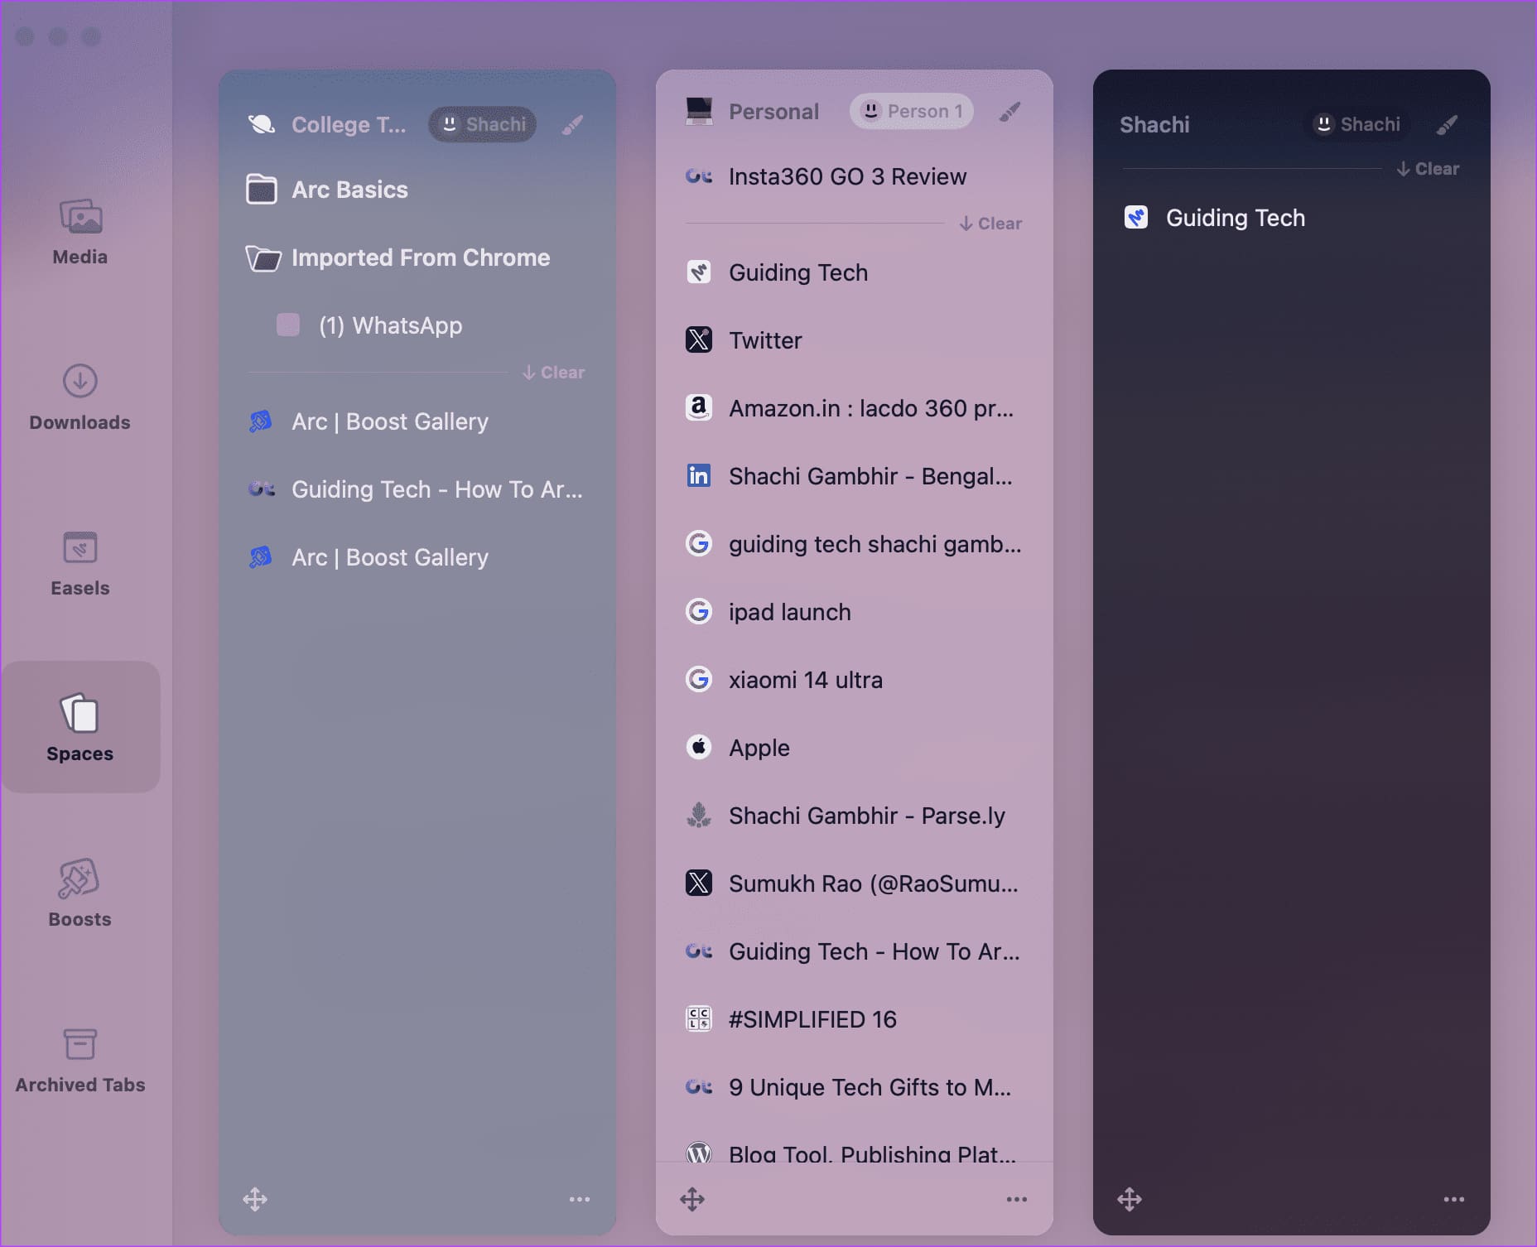Image resolution: width=1537 pixels, height=1247 pixels.
Task: Open the Downloads section icon
Action: coord(80,381)
